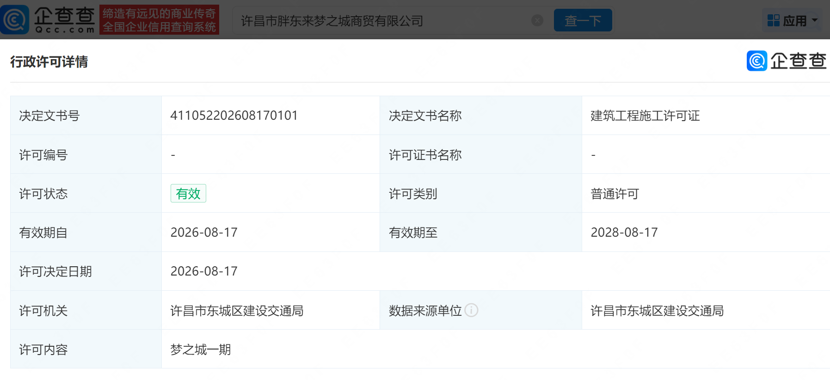This screenshot has width=830, height=380.
Task: Click the 企查查 logo at top right of panel
Action: [x=787, y=61]
